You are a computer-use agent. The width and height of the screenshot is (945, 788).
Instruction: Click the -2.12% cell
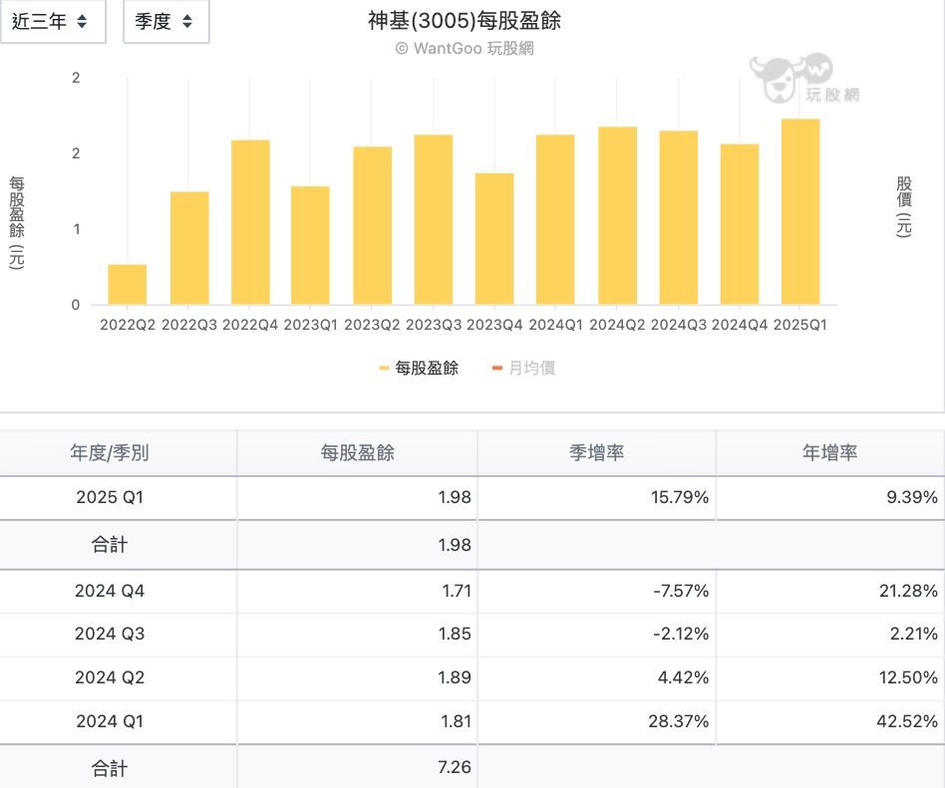point(681,634)
